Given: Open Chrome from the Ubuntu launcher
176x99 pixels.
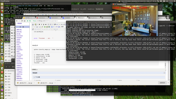Looking at the screenshot, I should pos(2,58).
